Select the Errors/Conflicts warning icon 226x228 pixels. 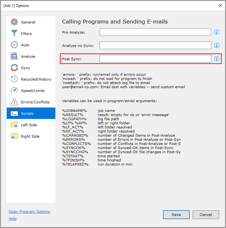(x=14, y=102)
